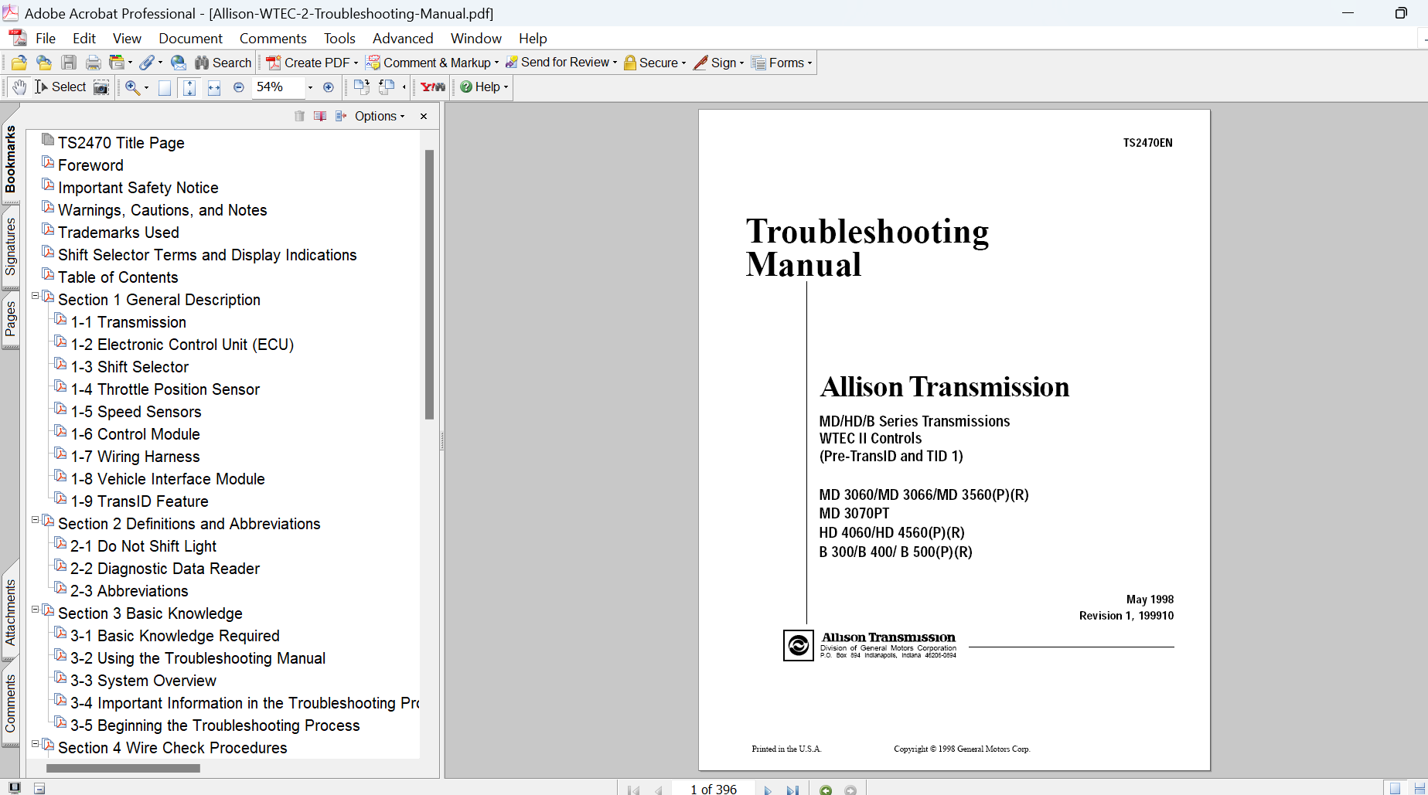Click the Yahoo search toolbar icon
The width and height of the screenshot is (1428, 795).
433,87
